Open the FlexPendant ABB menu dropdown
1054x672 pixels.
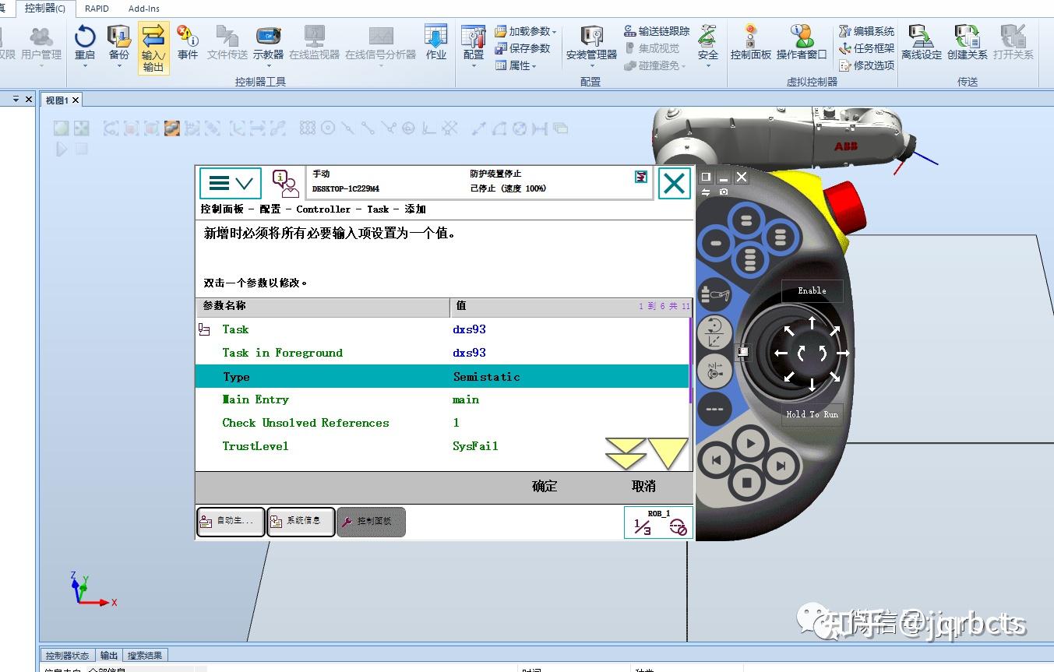[x=230, y=182]
